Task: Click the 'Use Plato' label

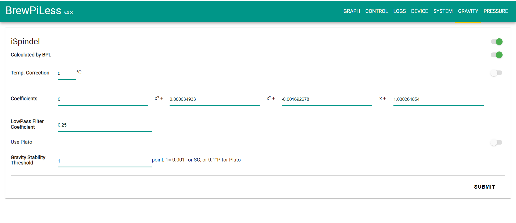Action: (x=21, y=142)
